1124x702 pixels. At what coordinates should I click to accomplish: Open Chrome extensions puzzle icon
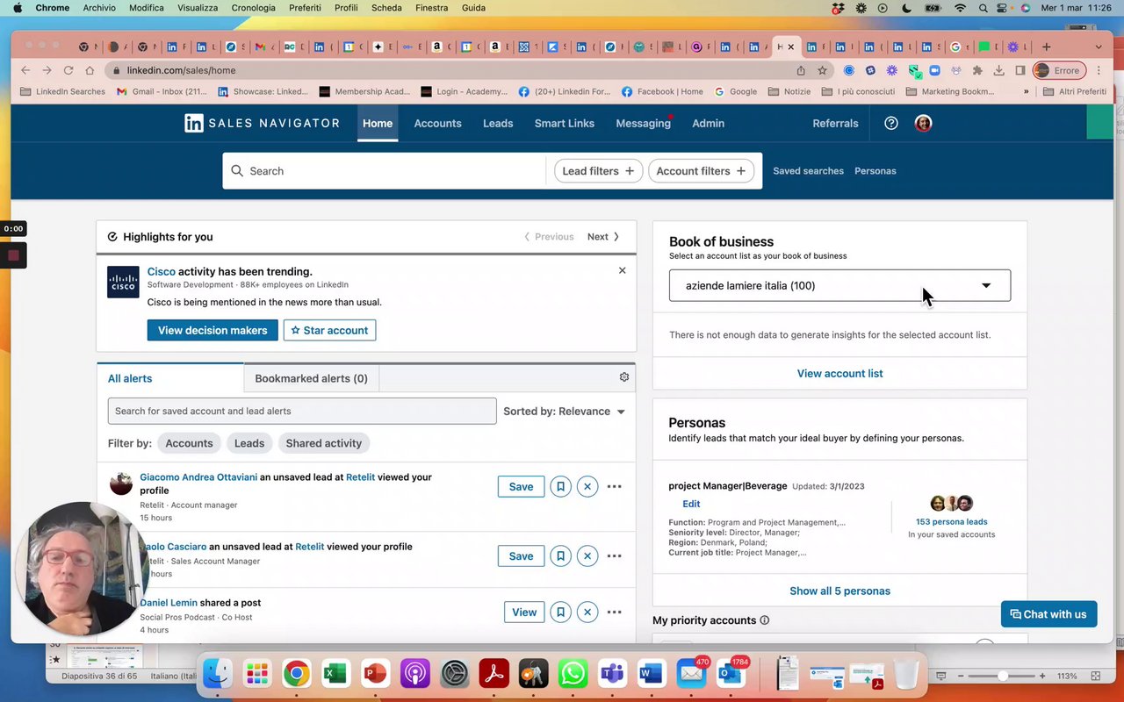coord(977,70)
